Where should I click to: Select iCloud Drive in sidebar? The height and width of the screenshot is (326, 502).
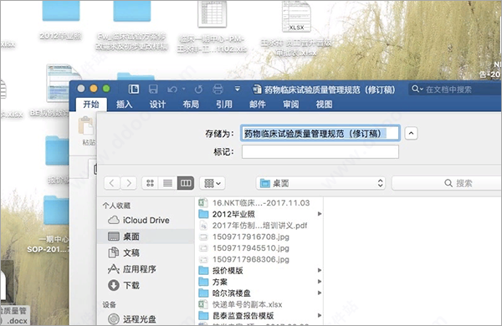point(146,220)
